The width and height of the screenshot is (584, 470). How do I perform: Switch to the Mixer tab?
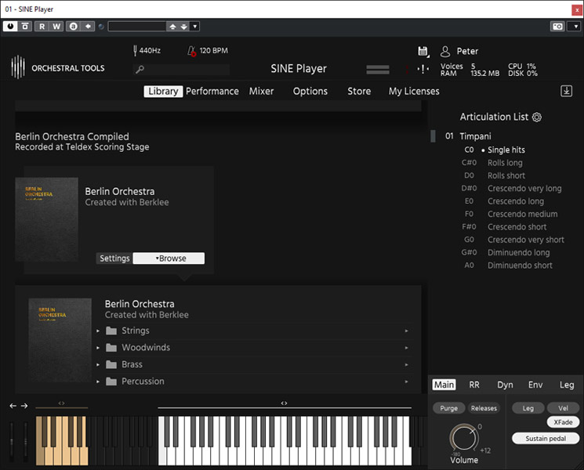(261, 92)
